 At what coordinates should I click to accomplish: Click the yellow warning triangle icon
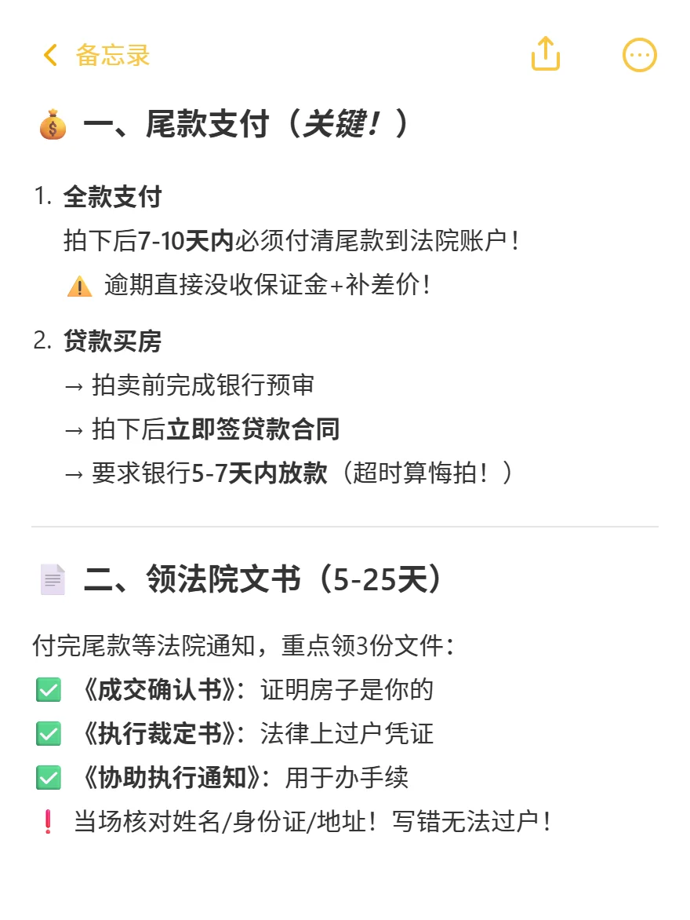pyautogui.click(x=80, y=287)
